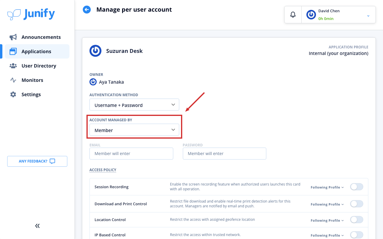Click the owner name Aya Tanaka
This screenshot has height=239, width=383.
click(111, 82)
